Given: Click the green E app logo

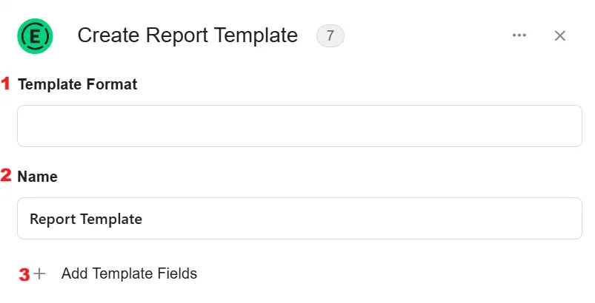Looking at the screenshot, I should (35, 36).
